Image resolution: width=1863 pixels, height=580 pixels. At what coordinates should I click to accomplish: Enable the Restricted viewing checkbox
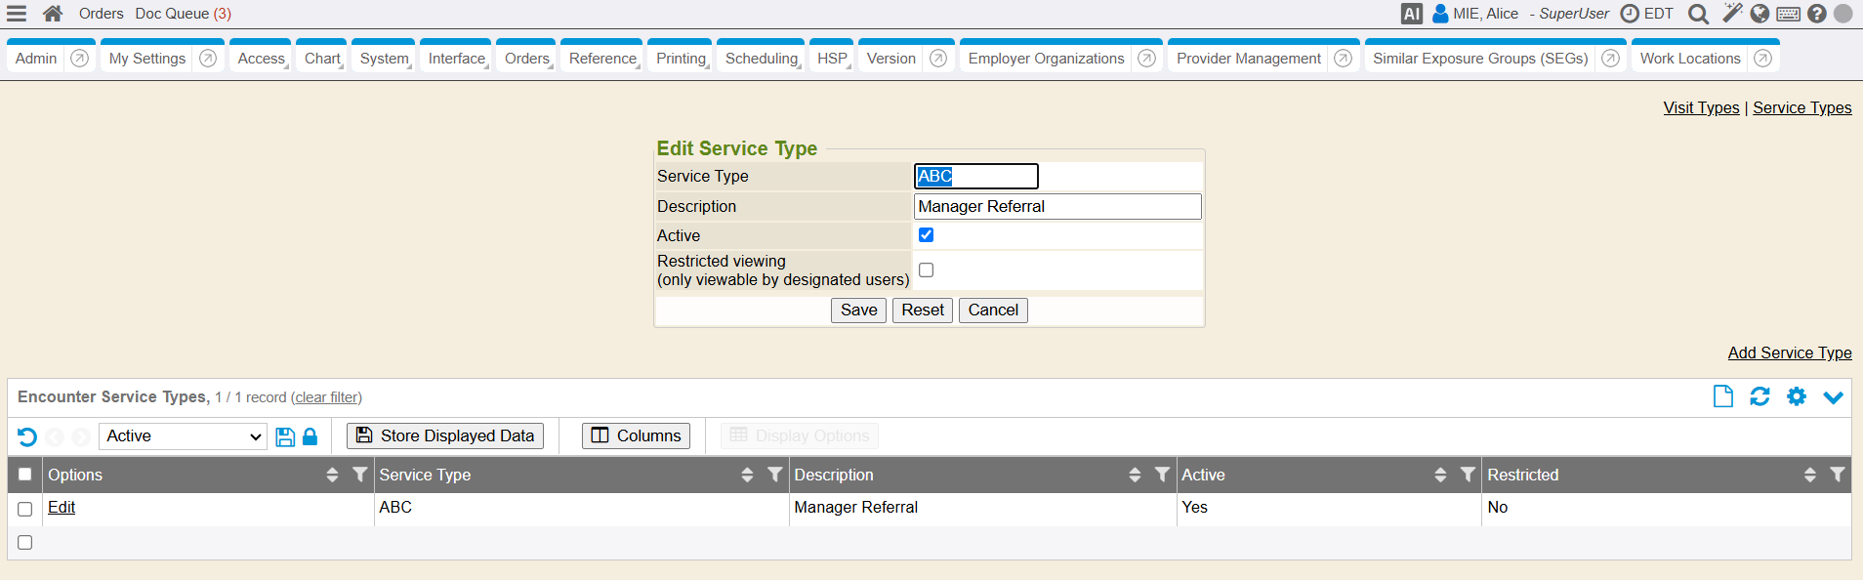point(926,270)
